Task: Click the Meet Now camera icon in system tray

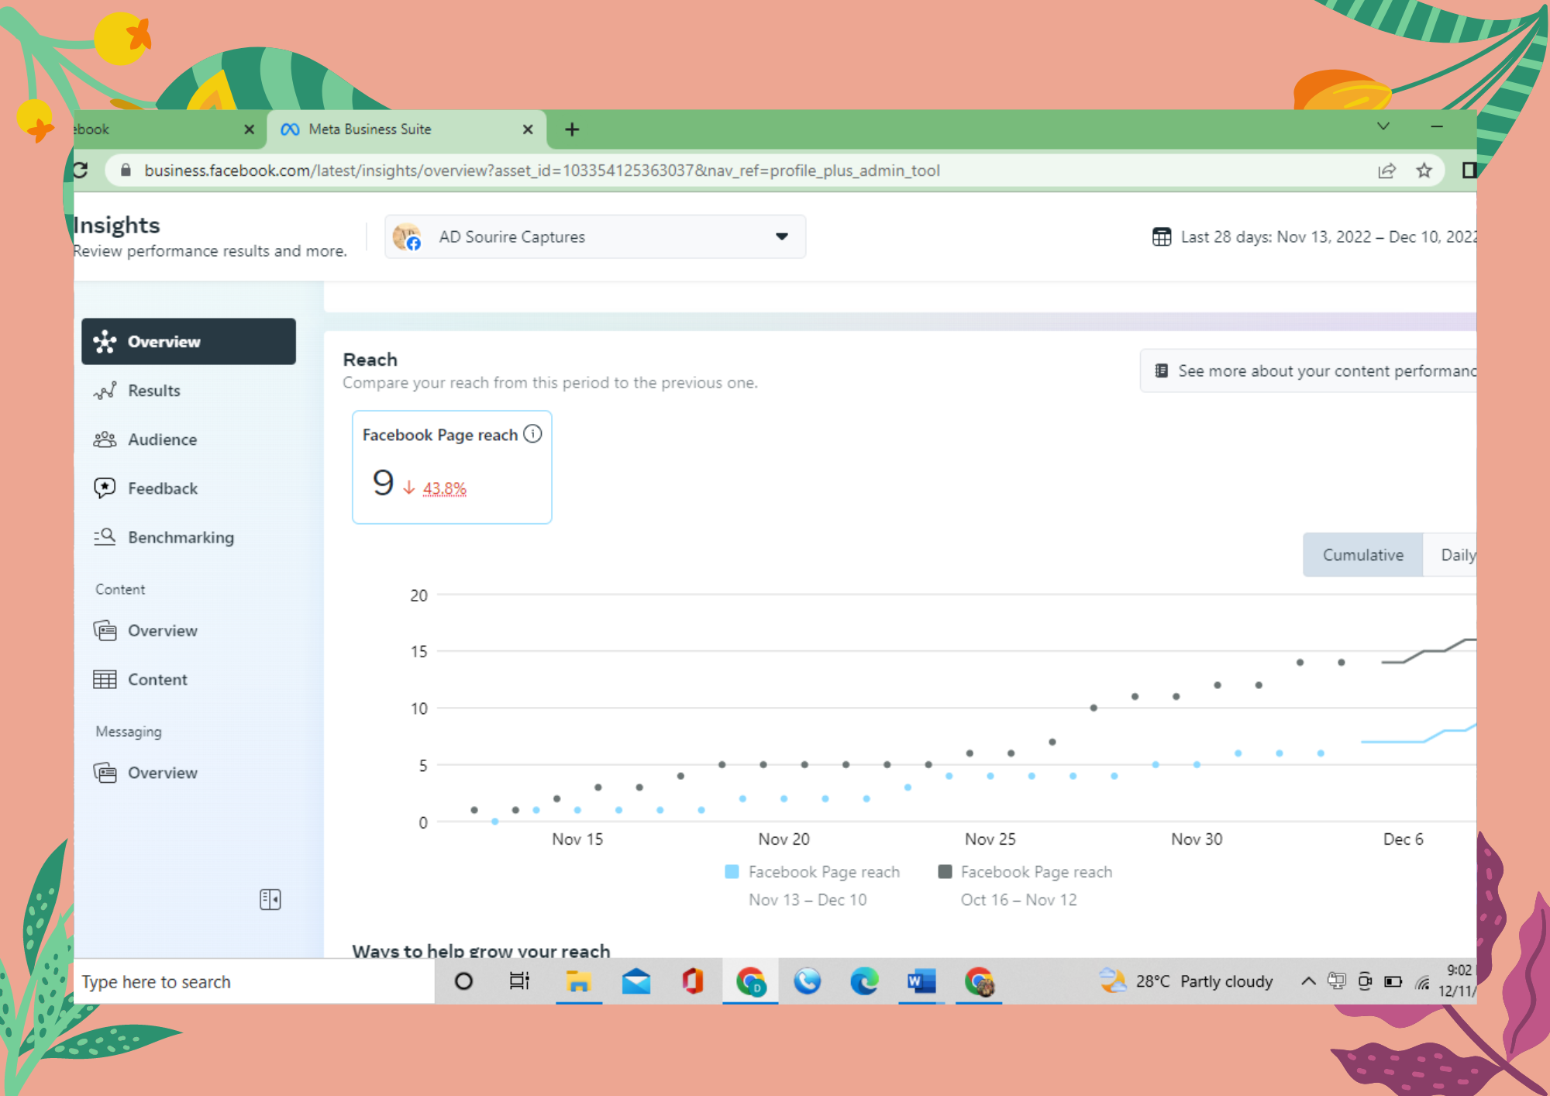Action: pyautogui.click(x=1366, y=981)
